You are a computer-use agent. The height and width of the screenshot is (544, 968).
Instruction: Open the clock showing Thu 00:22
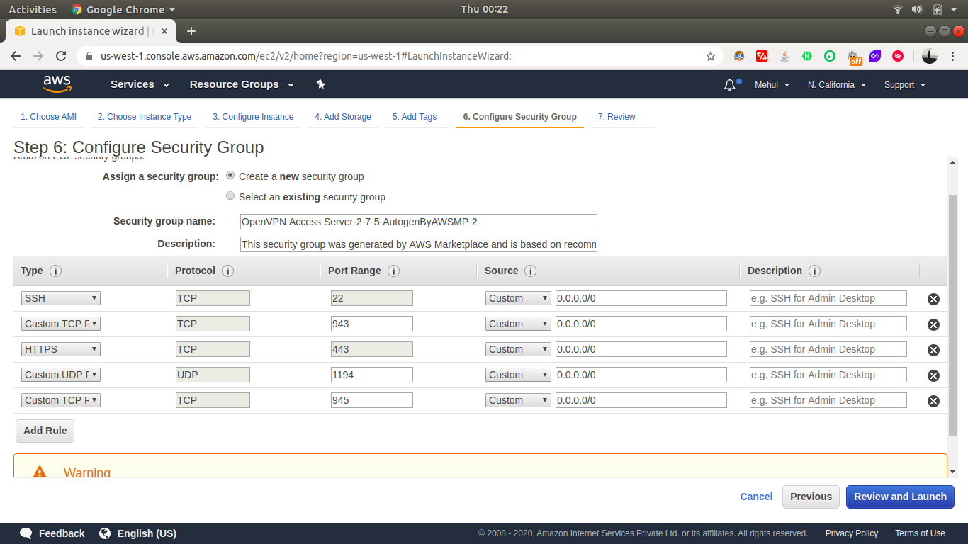(484, 9)
